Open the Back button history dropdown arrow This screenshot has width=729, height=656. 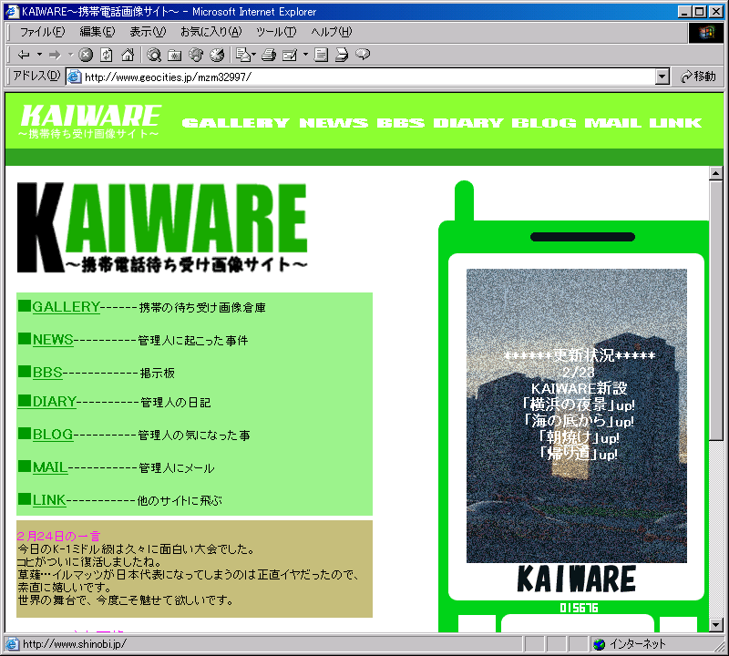(x=39, y=55)
